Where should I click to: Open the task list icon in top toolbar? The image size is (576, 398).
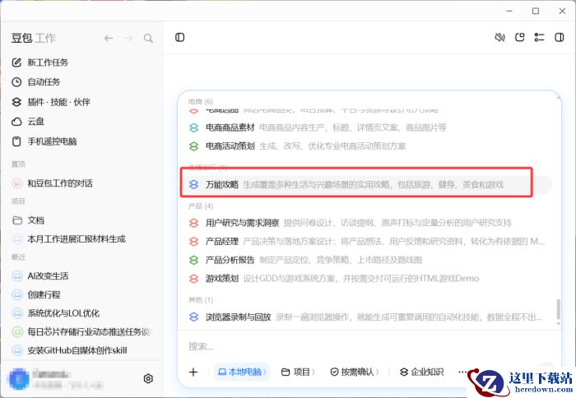[x=539, y=38]
